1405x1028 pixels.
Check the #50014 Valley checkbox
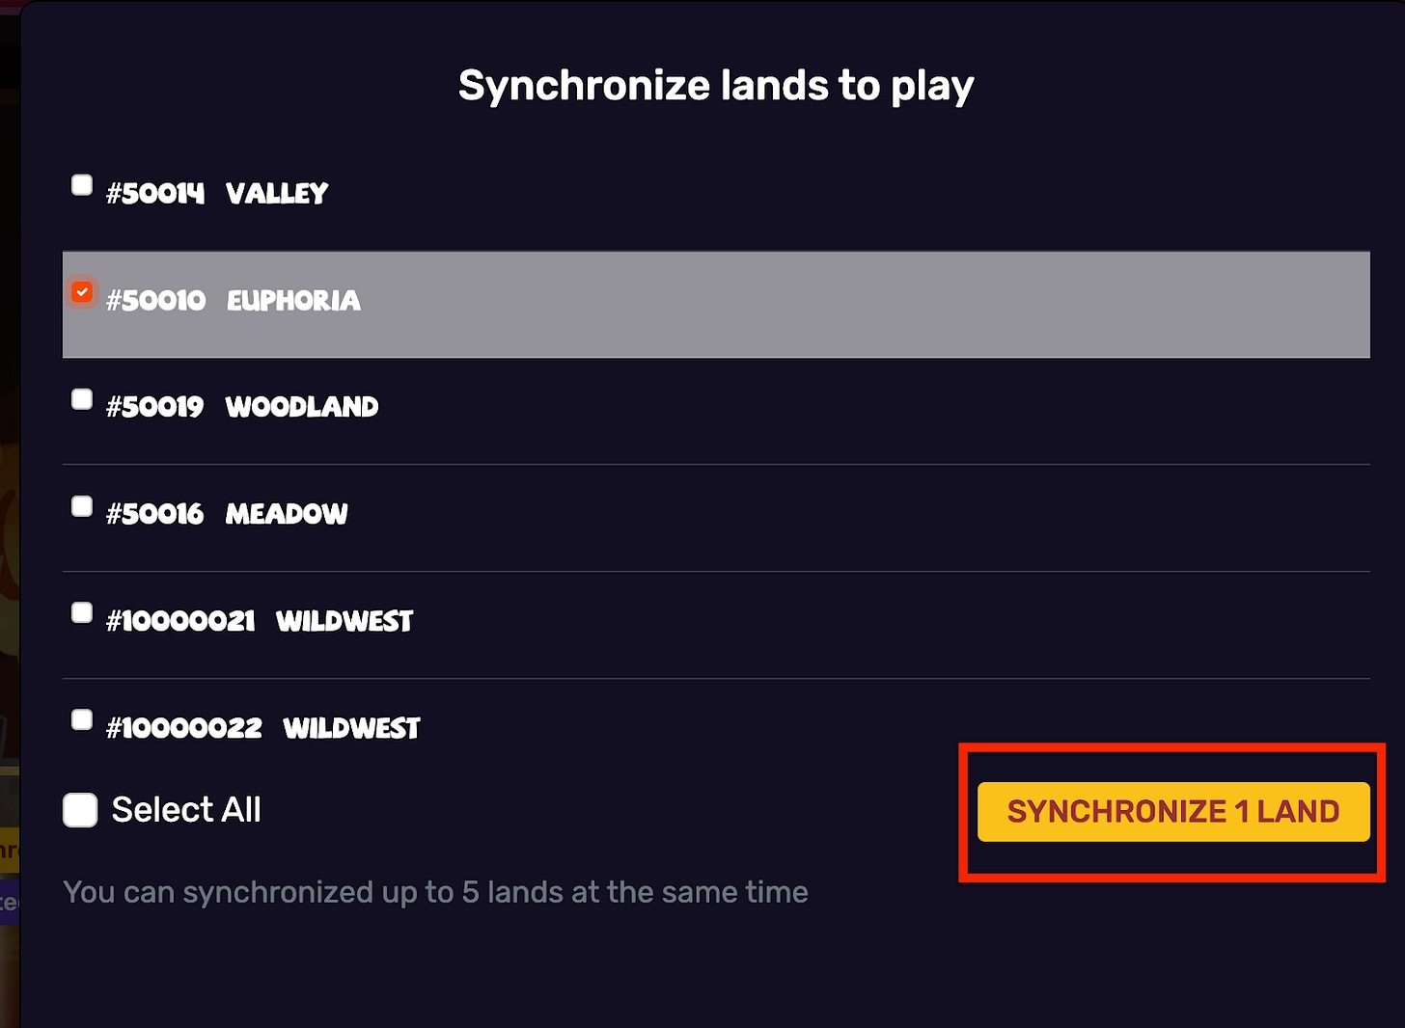(x=82, y=184)
